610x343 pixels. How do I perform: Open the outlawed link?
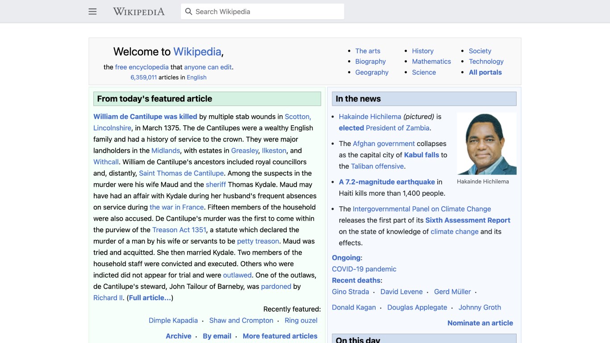(x=238, y=275)
